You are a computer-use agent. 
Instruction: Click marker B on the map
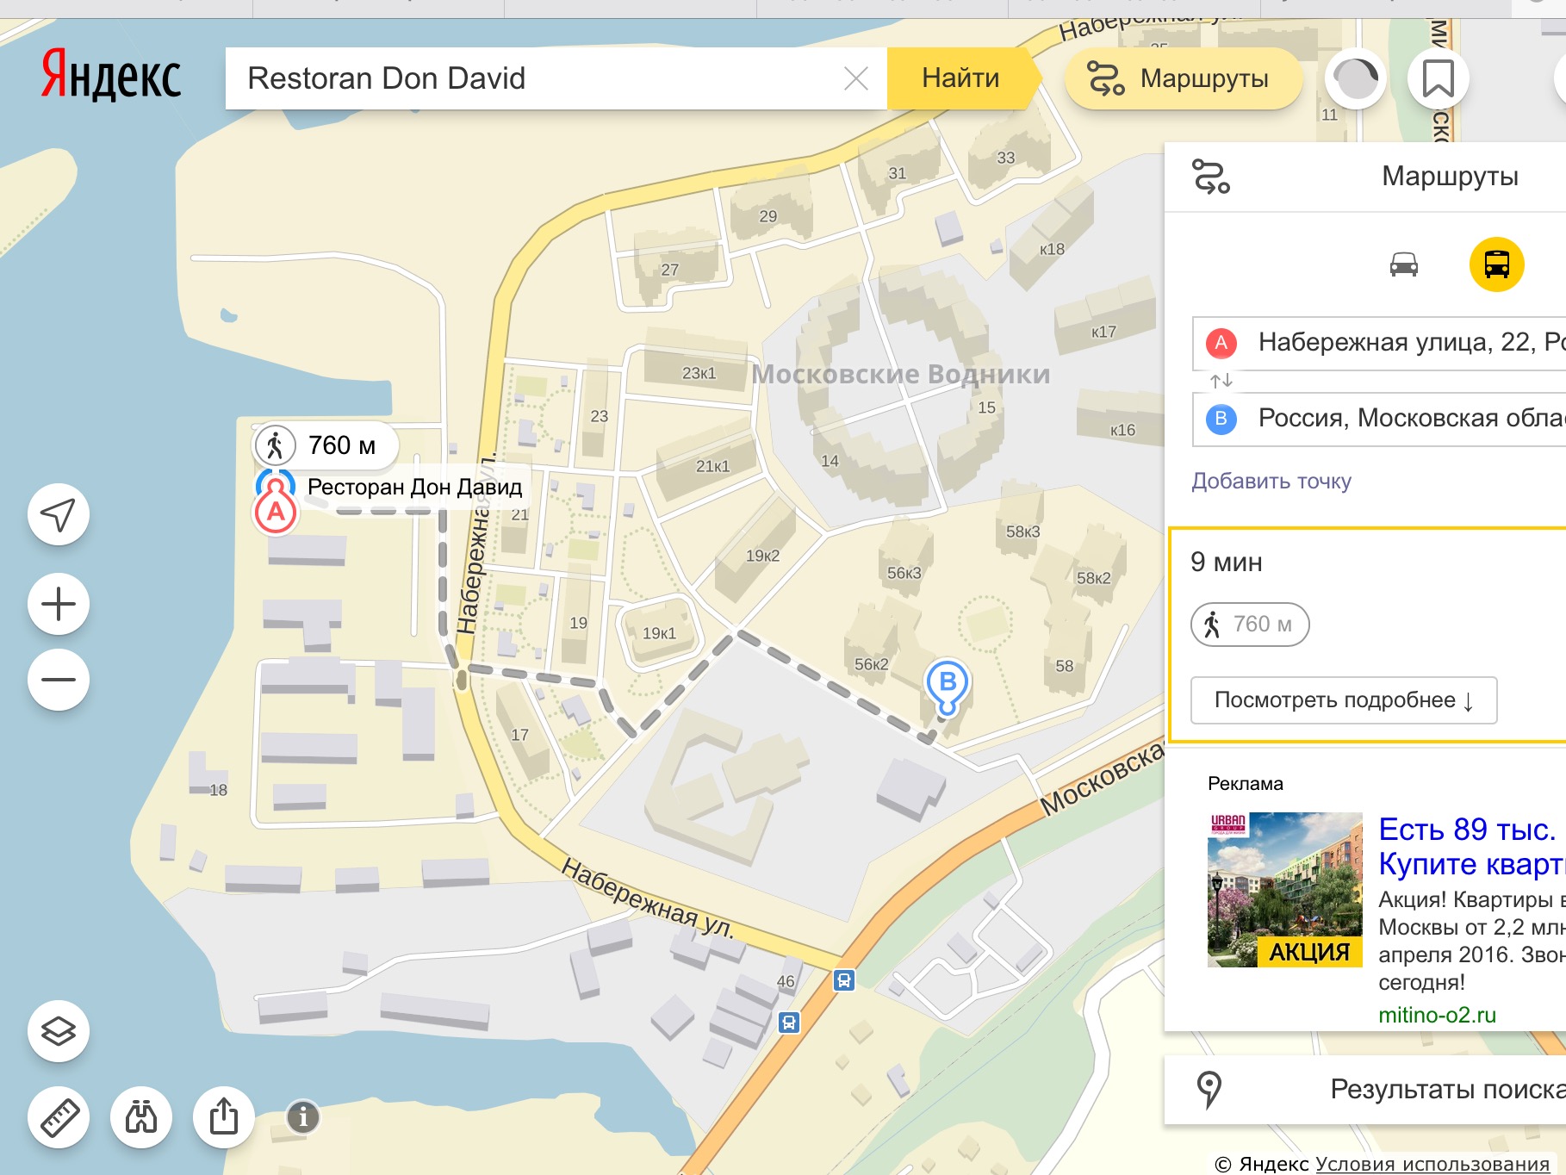click(x=948, y=687)
